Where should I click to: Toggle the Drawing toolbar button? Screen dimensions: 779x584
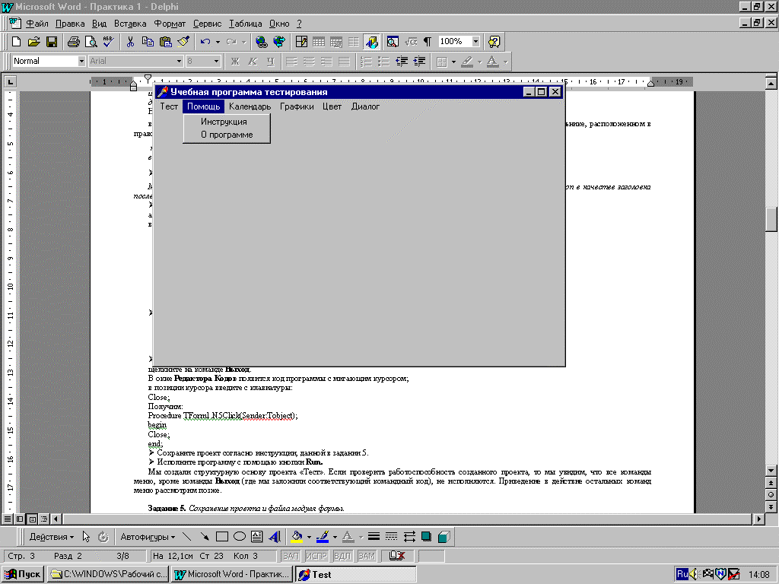click(x=371, y=42)
